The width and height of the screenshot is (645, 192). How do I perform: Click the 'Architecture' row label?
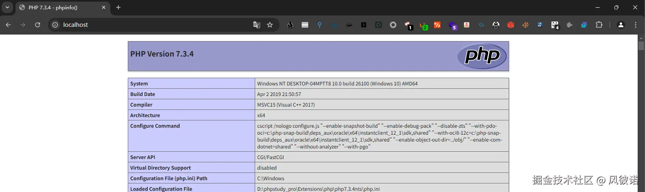[145, 115]
